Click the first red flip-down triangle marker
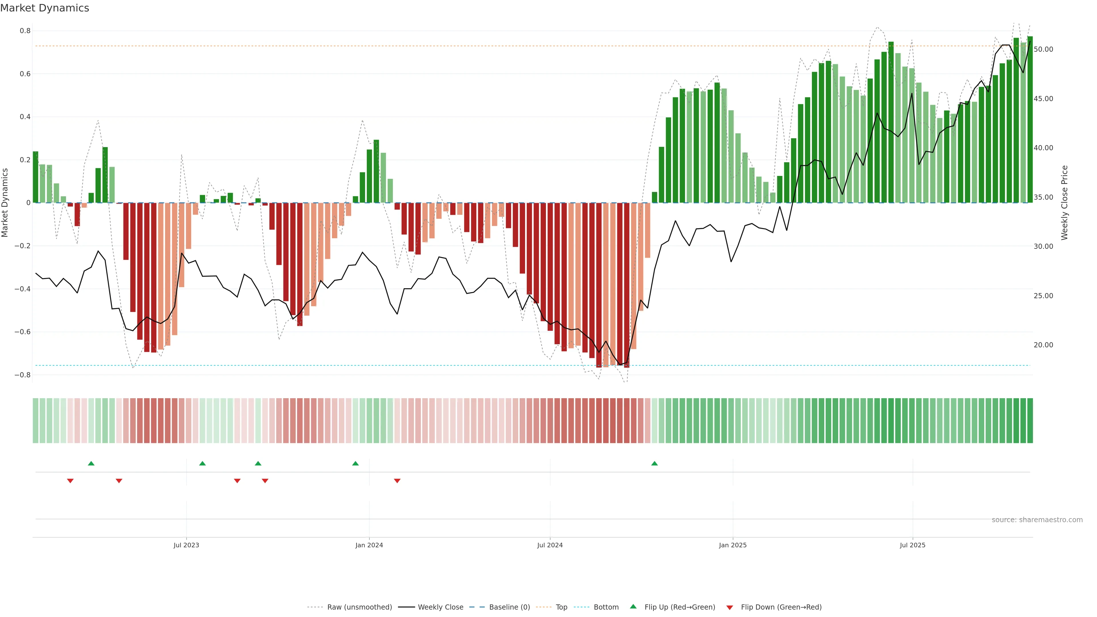 70,481
